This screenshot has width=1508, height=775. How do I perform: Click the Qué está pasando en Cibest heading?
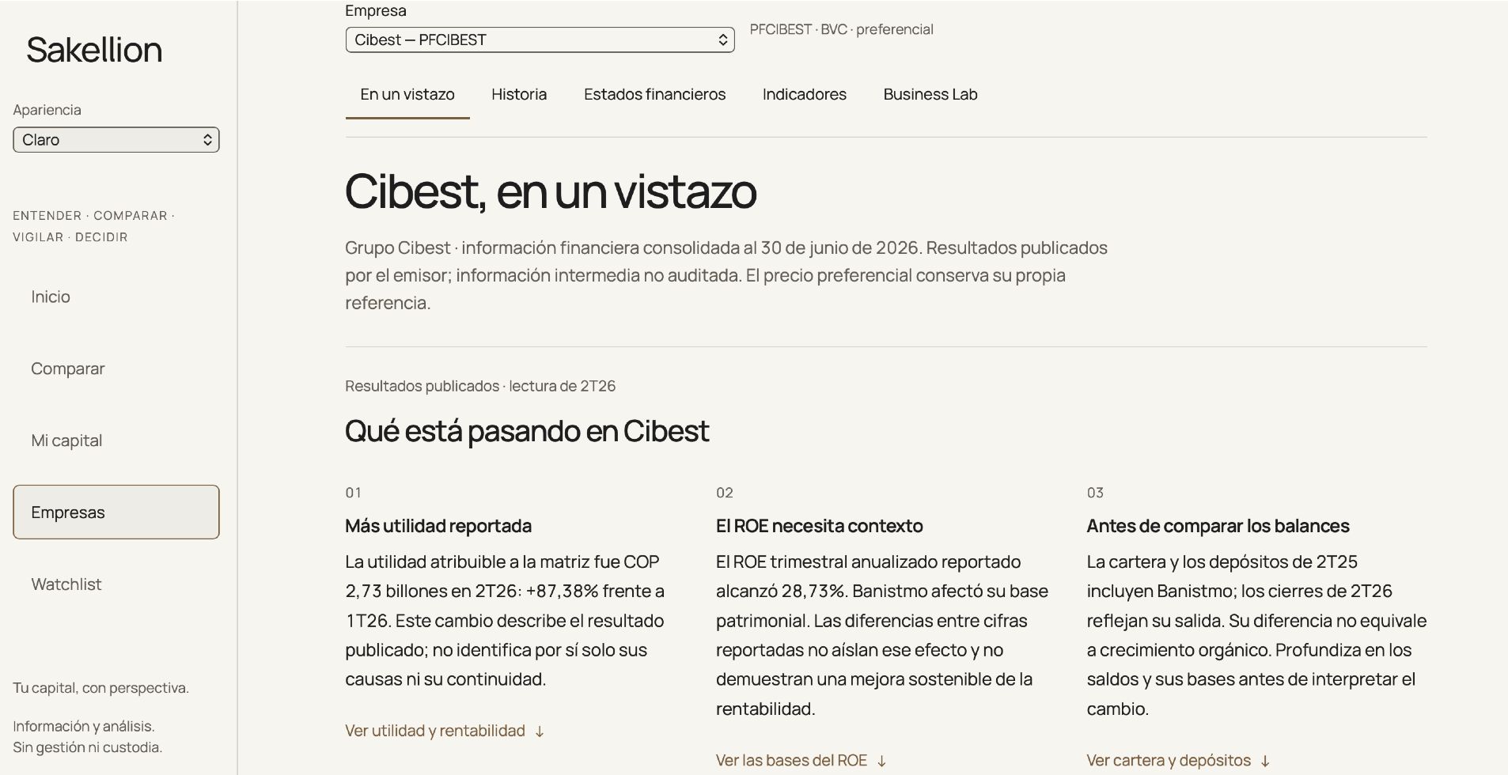click(x=527, y=431)
